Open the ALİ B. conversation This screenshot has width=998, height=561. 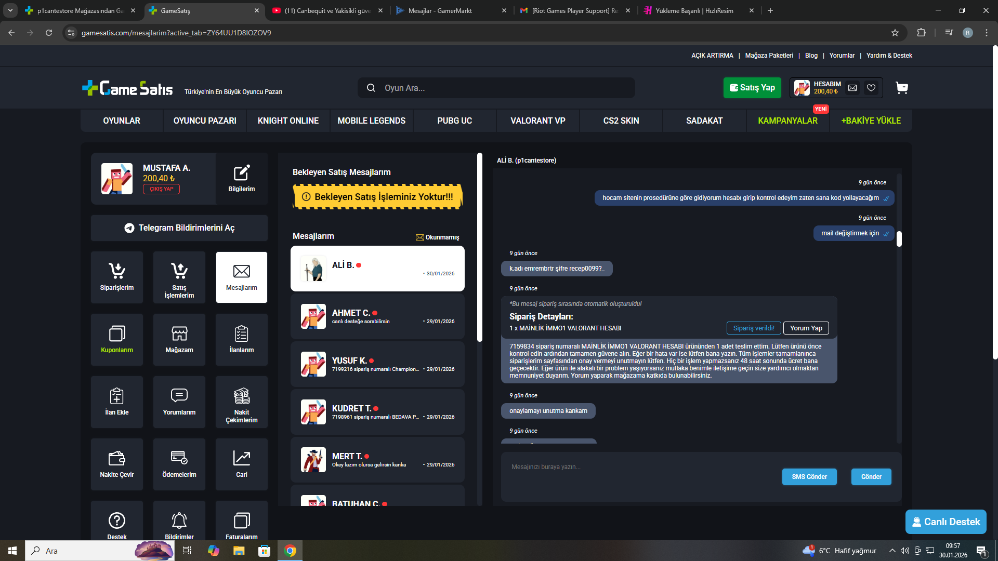377,269
